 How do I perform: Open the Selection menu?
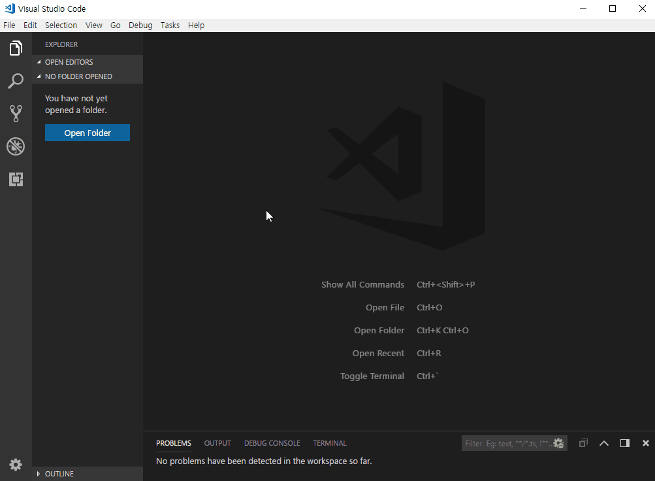(61, 25)
